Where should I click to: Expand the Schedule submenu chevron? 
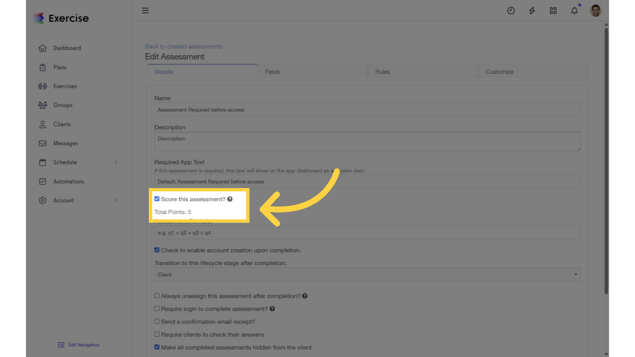(x=116, y=162)
